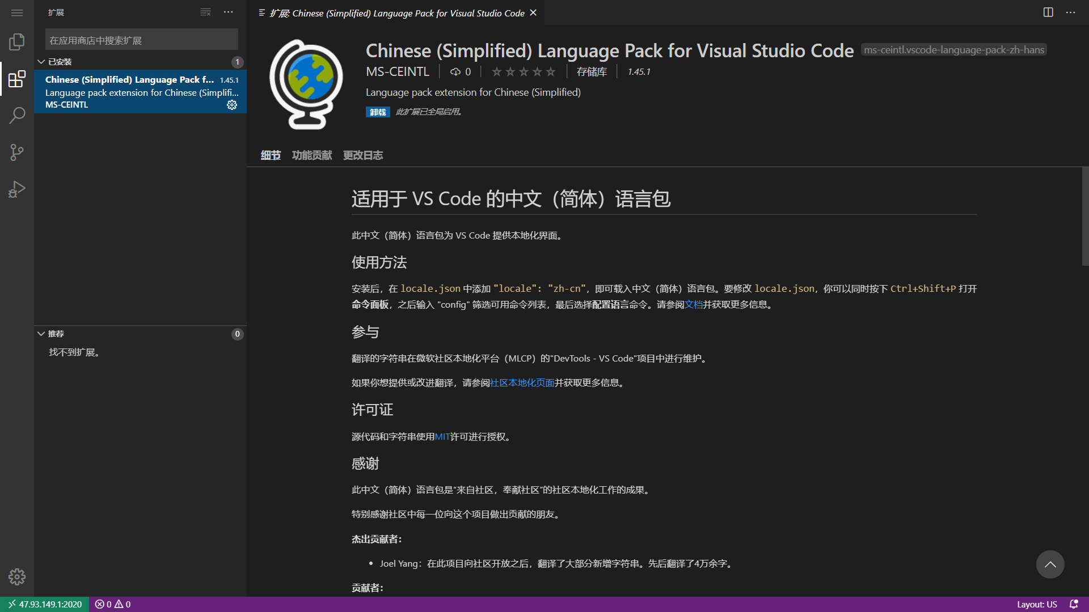Image resolution: width=1089 pixels, height=612 pixels.
Task: Close the Chinese Language Pack editor tab
Action: (533, 12)
